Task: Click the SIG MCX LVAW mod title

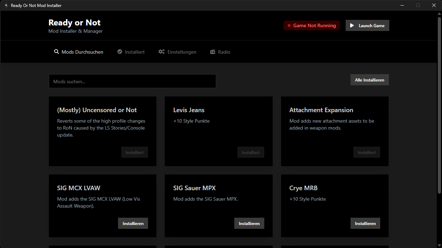Action: [79, 188]
